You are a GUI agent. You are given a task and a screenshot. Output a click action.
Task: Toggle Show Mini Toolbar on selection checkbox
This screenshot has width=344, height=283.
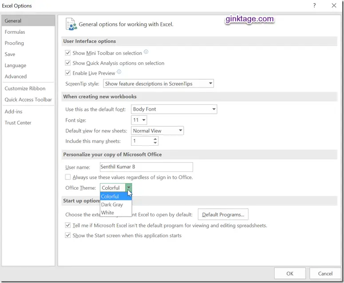click(68, 53)
